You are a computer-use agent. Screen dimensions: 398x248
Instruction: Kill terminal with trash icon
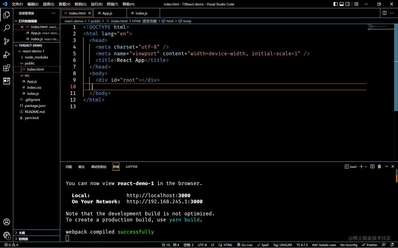click(x=379, y=167)
